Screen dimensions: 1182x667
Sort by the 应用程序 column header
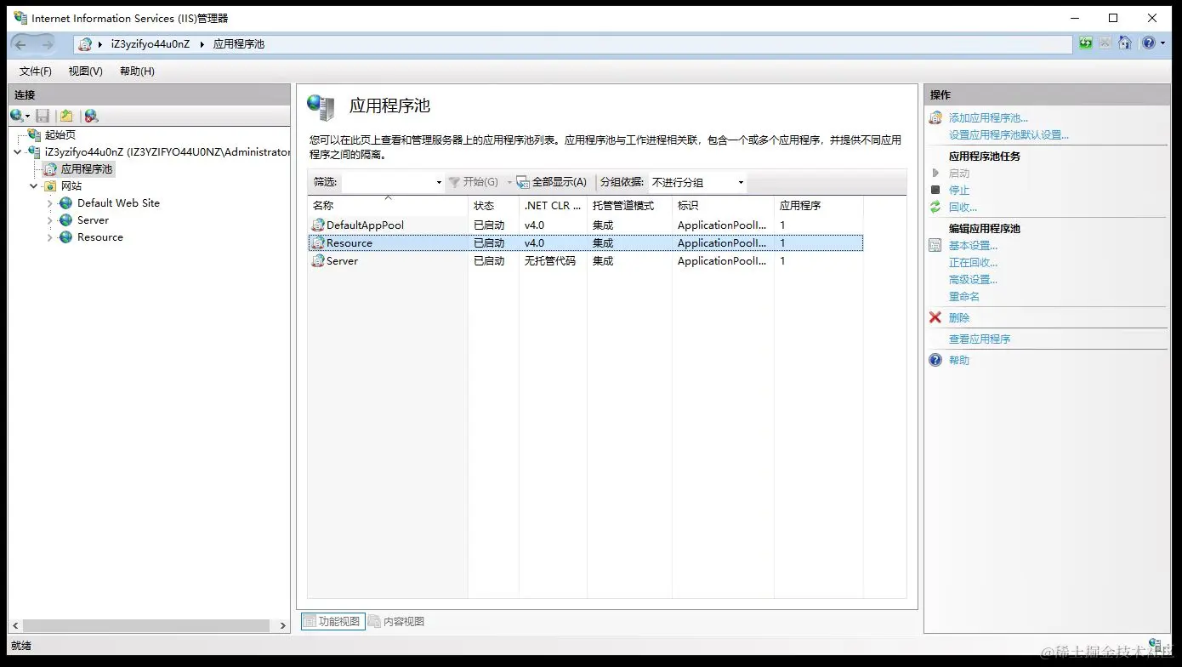818,206
